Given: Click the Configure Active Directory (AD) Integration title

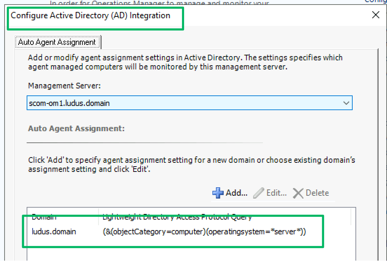Looking at the screenshot, I should coord(90,15).
